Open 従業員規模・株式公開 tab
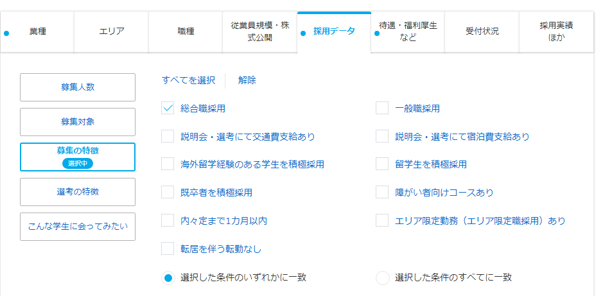 pyautogui.click(x=260, y=31)
